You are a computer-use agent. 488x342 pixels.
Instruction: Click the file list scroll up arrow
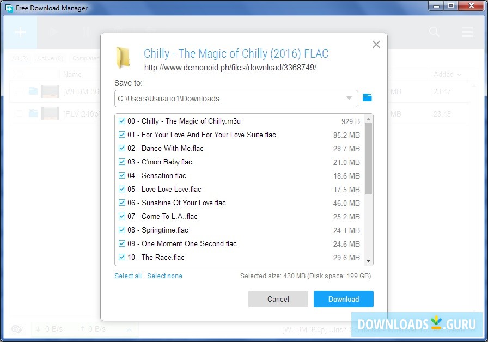tap(369, 119)
